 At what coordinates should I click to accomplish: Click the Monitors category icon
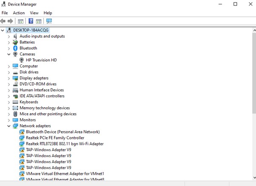[15, 120]
